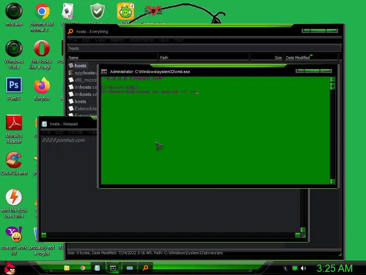366x275 pixels.
Task: Open the Bookmarks menu in Everything
Action: [x=142, y=40]
